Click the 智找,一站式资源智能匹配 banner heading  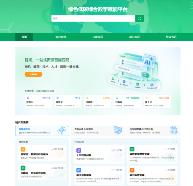pyautogui.click(x=47, y=60)
